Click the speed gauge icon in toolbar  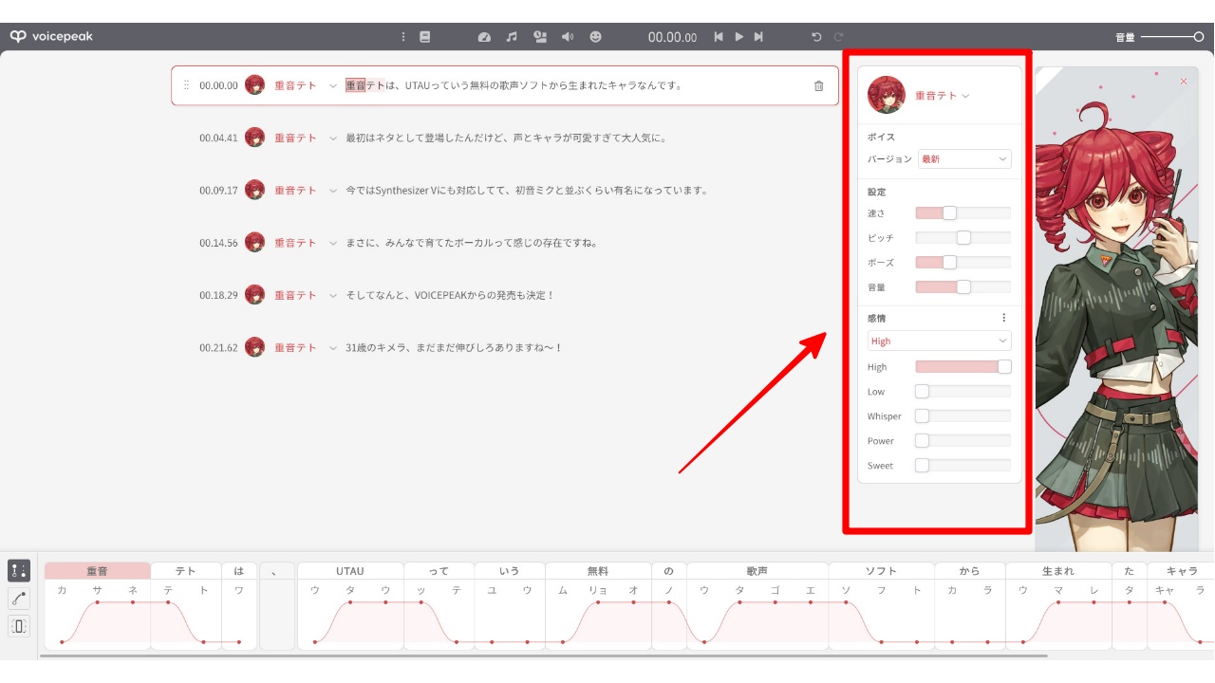point(484,37)
